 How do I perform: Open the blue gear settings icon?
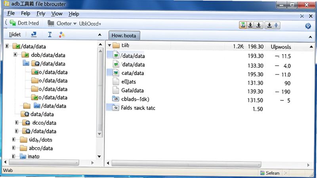[308, 26]
